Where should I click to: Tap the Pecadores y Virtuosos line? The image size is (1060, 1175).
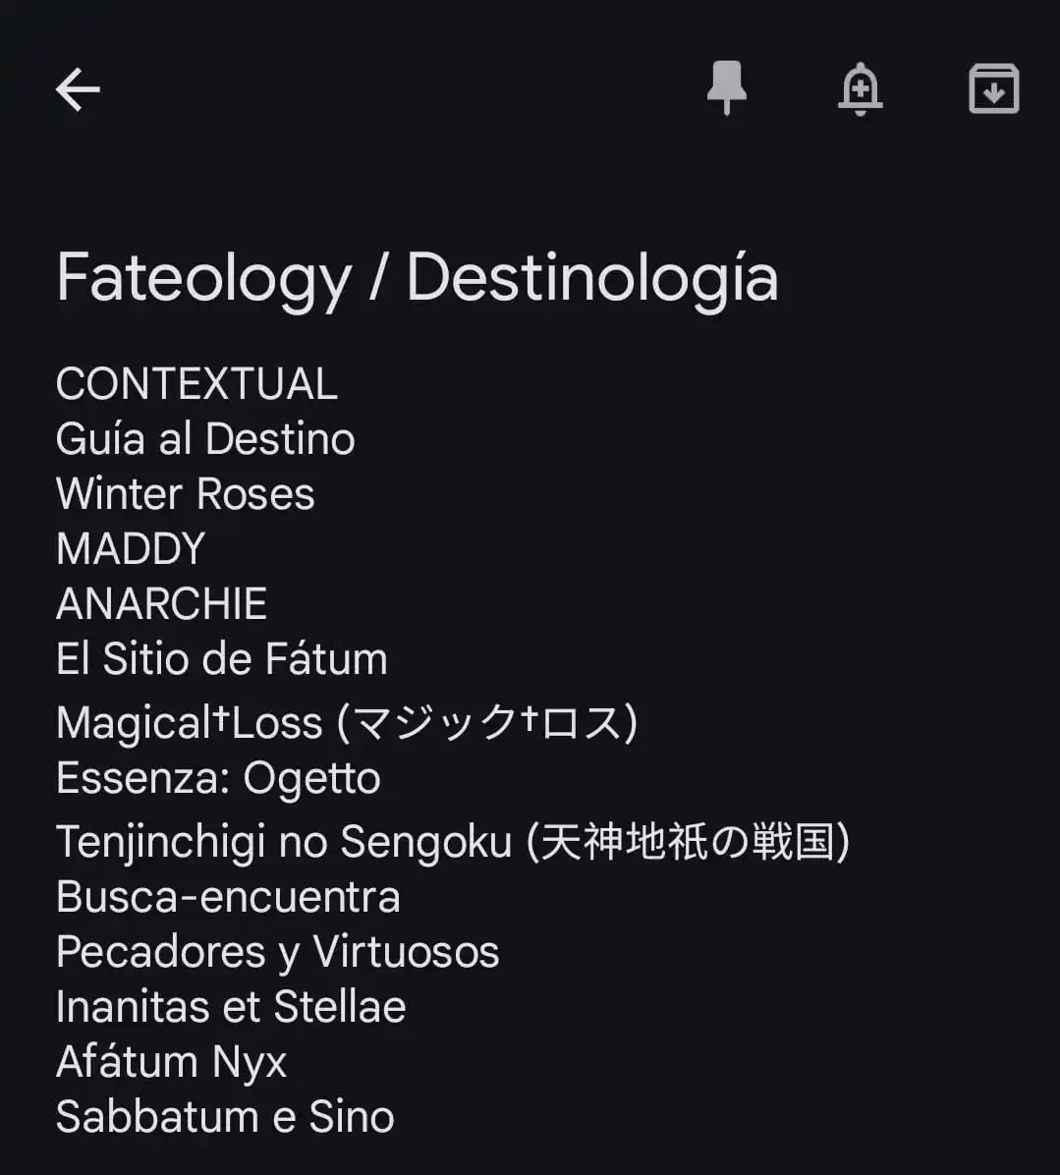(278, 952)
